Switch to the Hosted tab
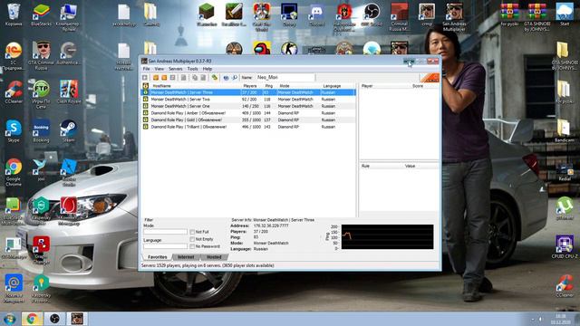The height and width of the screenshot is (326, 580). (214, 257)
